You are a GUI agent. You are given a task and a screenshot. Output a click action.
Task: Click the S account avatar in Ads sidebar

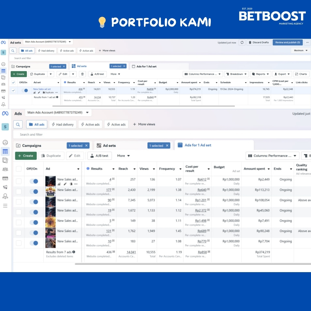click(x=5, y=127)
